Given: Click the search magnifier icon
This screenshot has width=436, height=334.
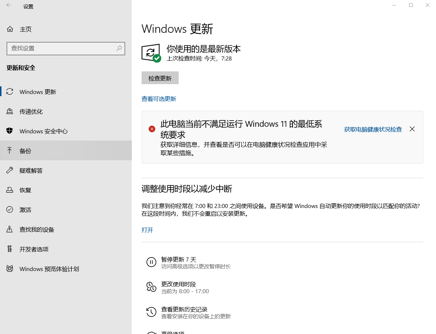Looking at the screenshot, I should tap(119, 48).
